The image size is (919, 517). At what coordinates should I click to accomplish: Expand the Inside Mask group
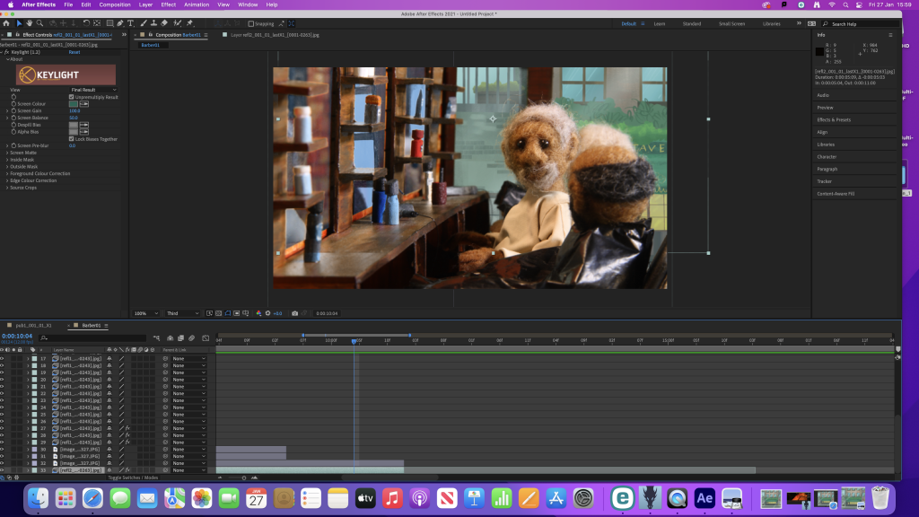tap(7, 160)
